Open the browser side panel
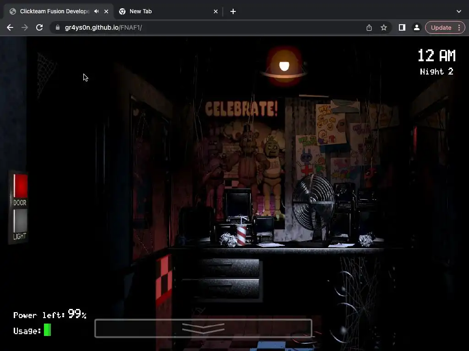469x351 pixels. tap(402, 27)
